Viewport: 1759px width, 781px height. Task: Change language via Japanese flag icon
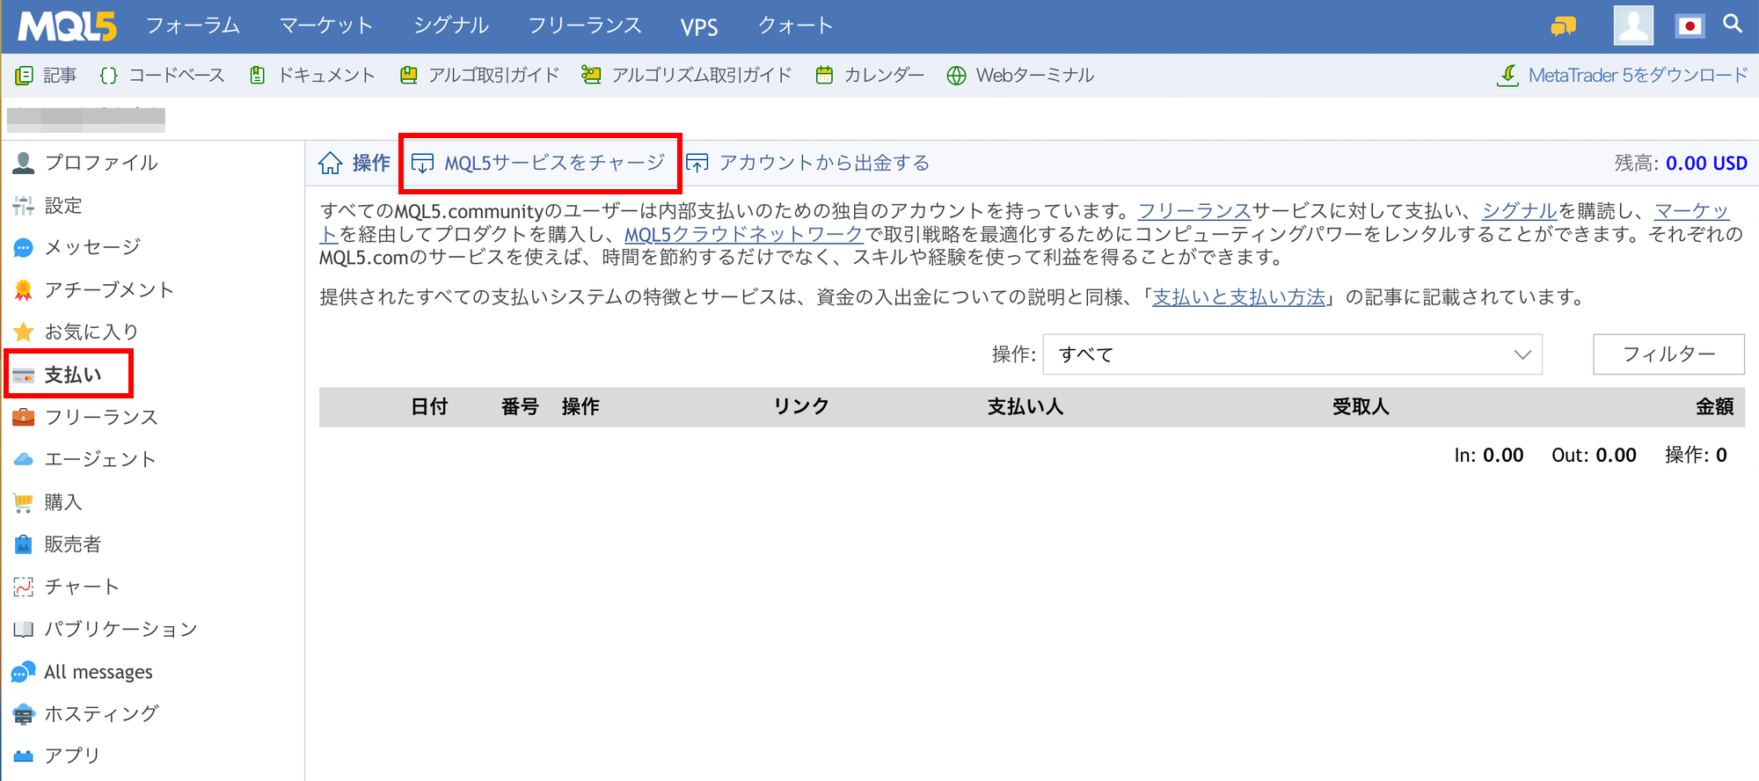coord(1690,26)
